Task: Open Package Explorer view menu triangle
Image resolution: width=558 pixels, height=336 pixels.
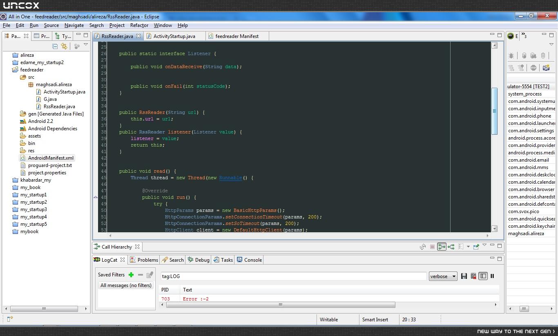Action: pos(86,45)
